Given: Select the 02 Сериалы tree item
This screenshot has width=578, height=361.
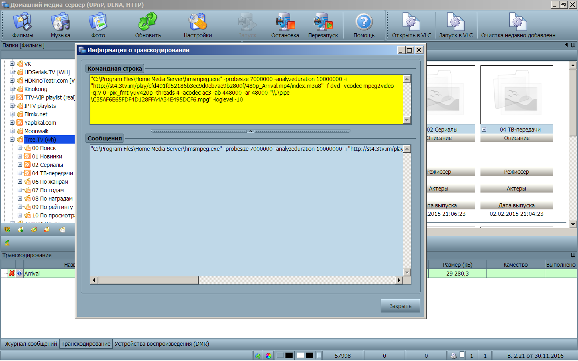Looking at the screenshot, I should pyautogui.click(x=47, y=165).
